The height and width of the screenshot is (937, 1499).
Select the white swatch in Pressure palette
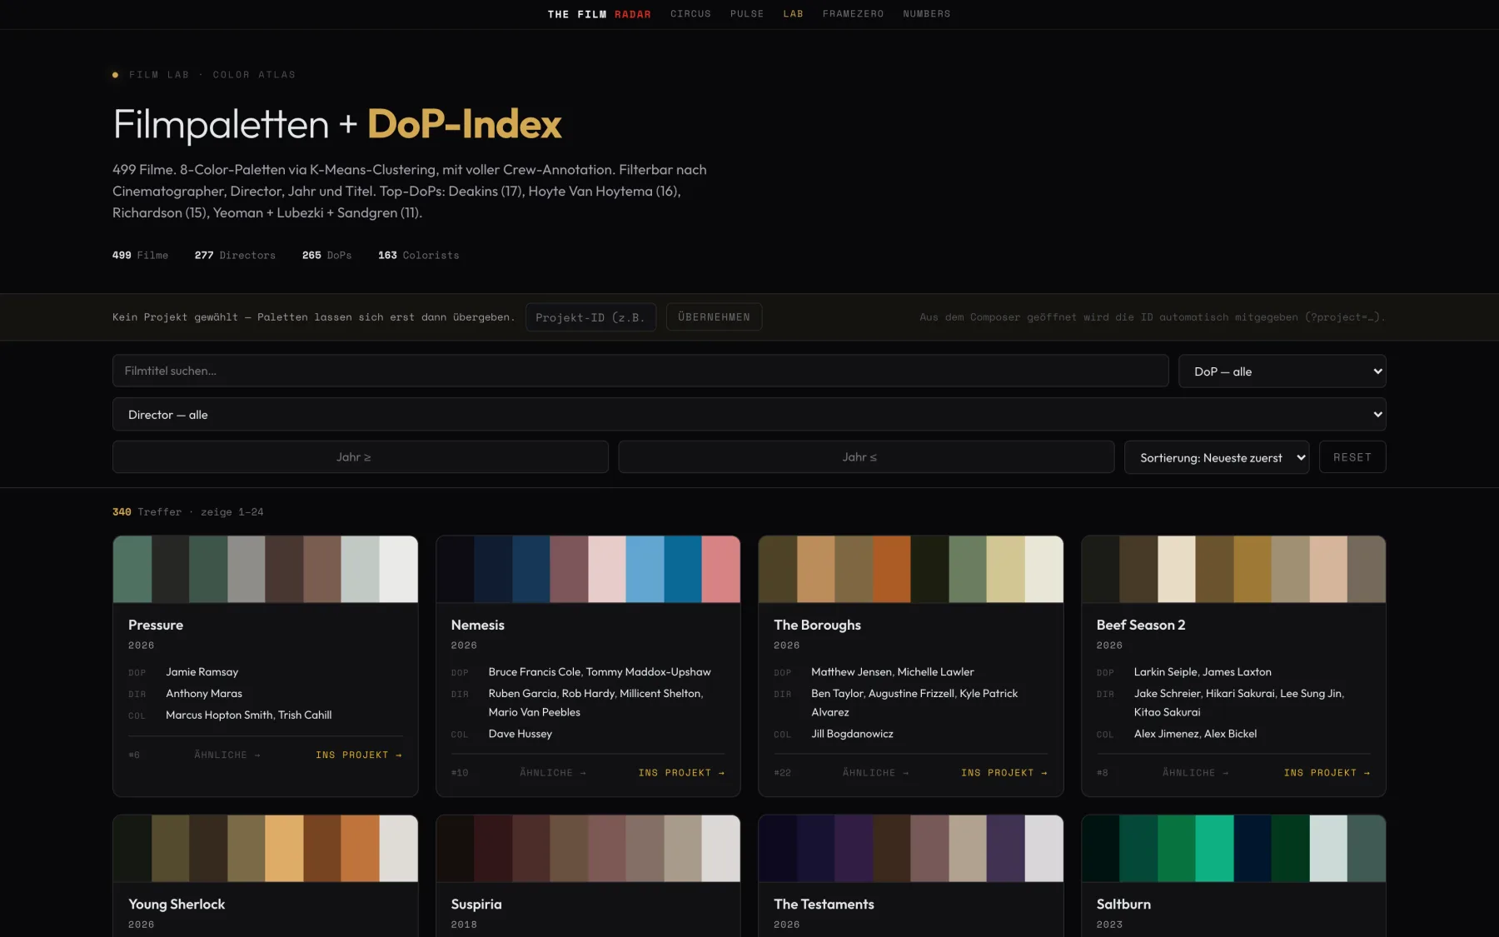(398, 569)
